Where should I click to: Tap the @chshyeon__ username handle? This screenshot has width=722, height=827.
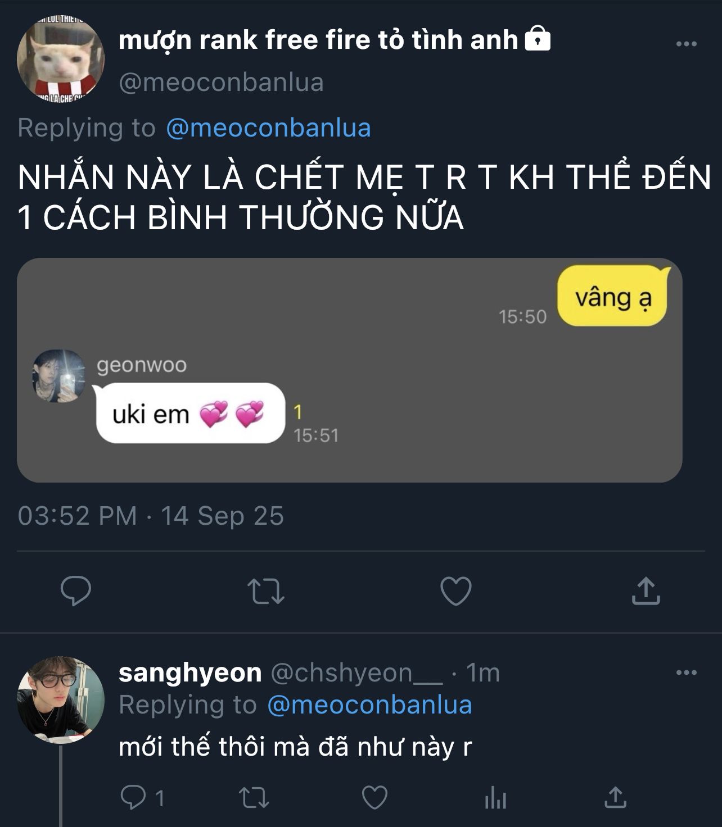click(x=357, y=672)
